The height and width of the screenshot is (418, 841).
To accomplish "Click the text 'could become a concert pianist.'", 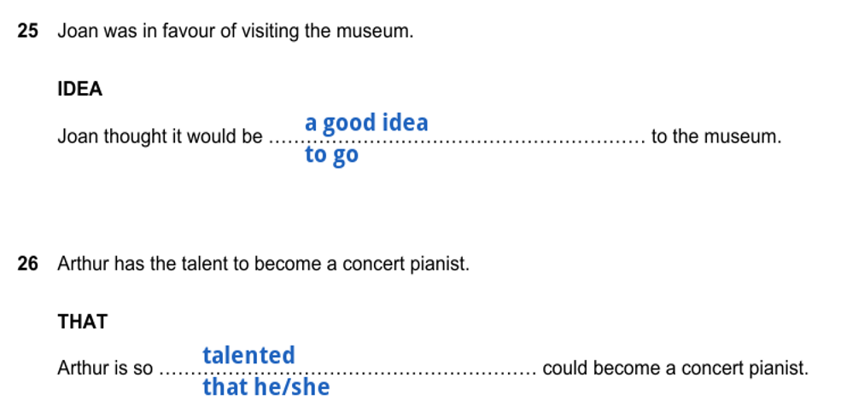I will click(675, 369).
